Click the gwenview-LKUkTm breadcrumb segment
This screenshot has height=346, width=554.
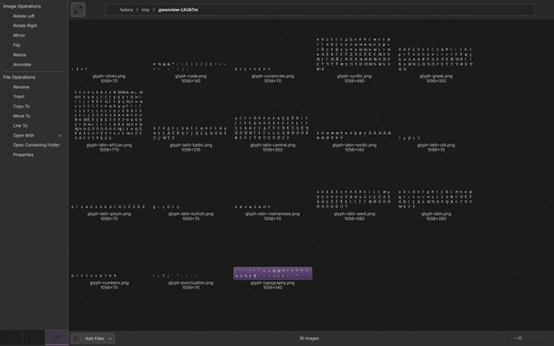178,10
